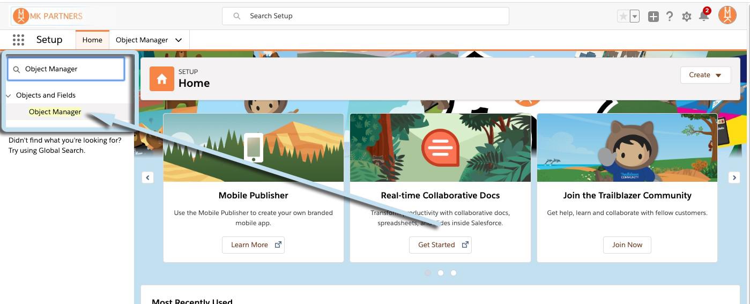This screenshot has width=750, height=304.
Task: Open the Object Manager tab dropdown chevron
Action: coord(179,40)
